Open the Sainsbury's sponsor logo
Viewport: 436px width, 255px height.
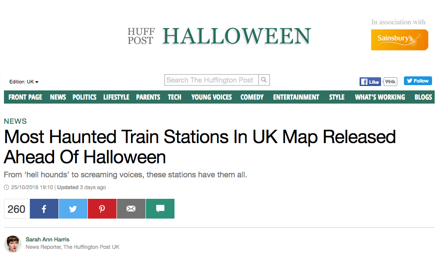pos(400,40)
